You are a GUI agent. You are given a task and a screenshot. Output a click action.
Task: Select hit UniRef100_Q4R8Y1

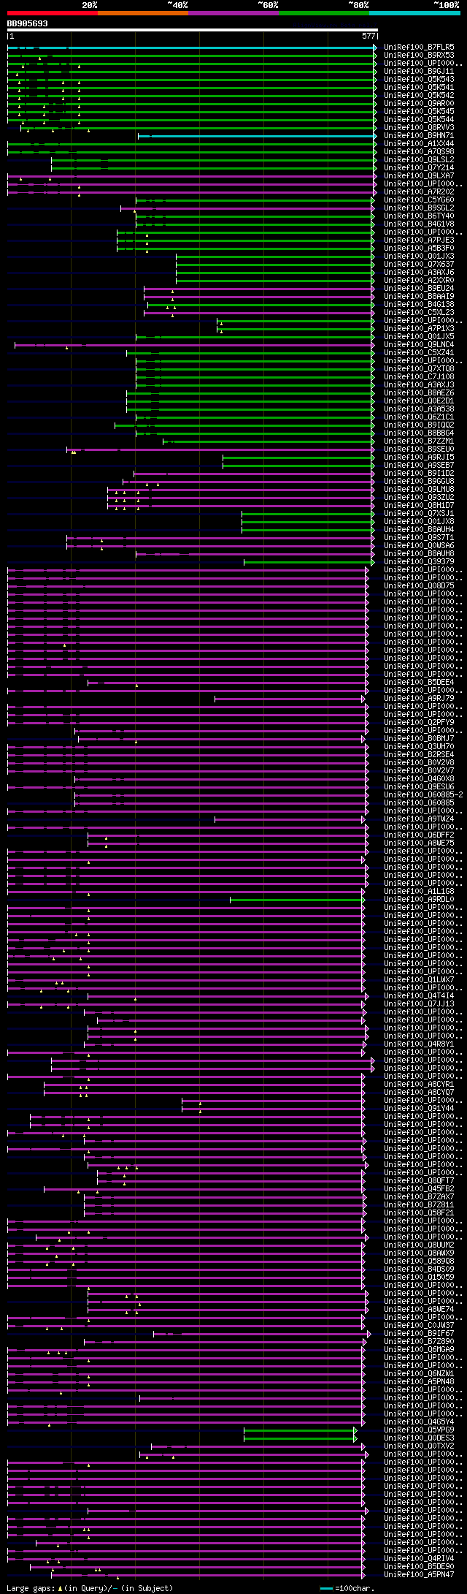[x=419, y=1044]
